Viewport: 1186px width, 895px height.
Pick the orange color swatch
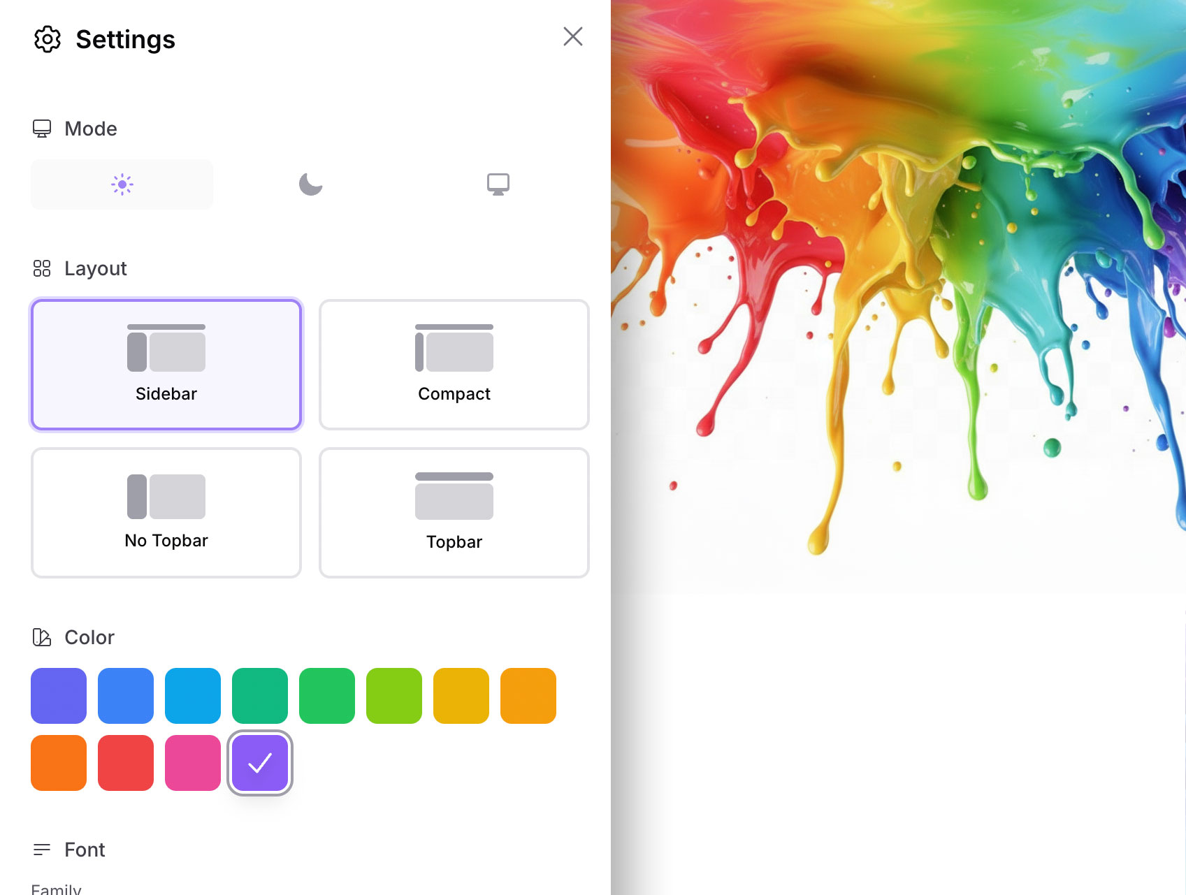[x=59, y=763]
